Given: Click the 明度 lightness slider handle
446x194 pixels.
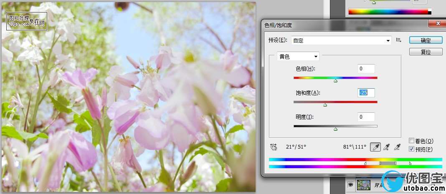Looking at the screenshot, I should click(x=336, y=129).
